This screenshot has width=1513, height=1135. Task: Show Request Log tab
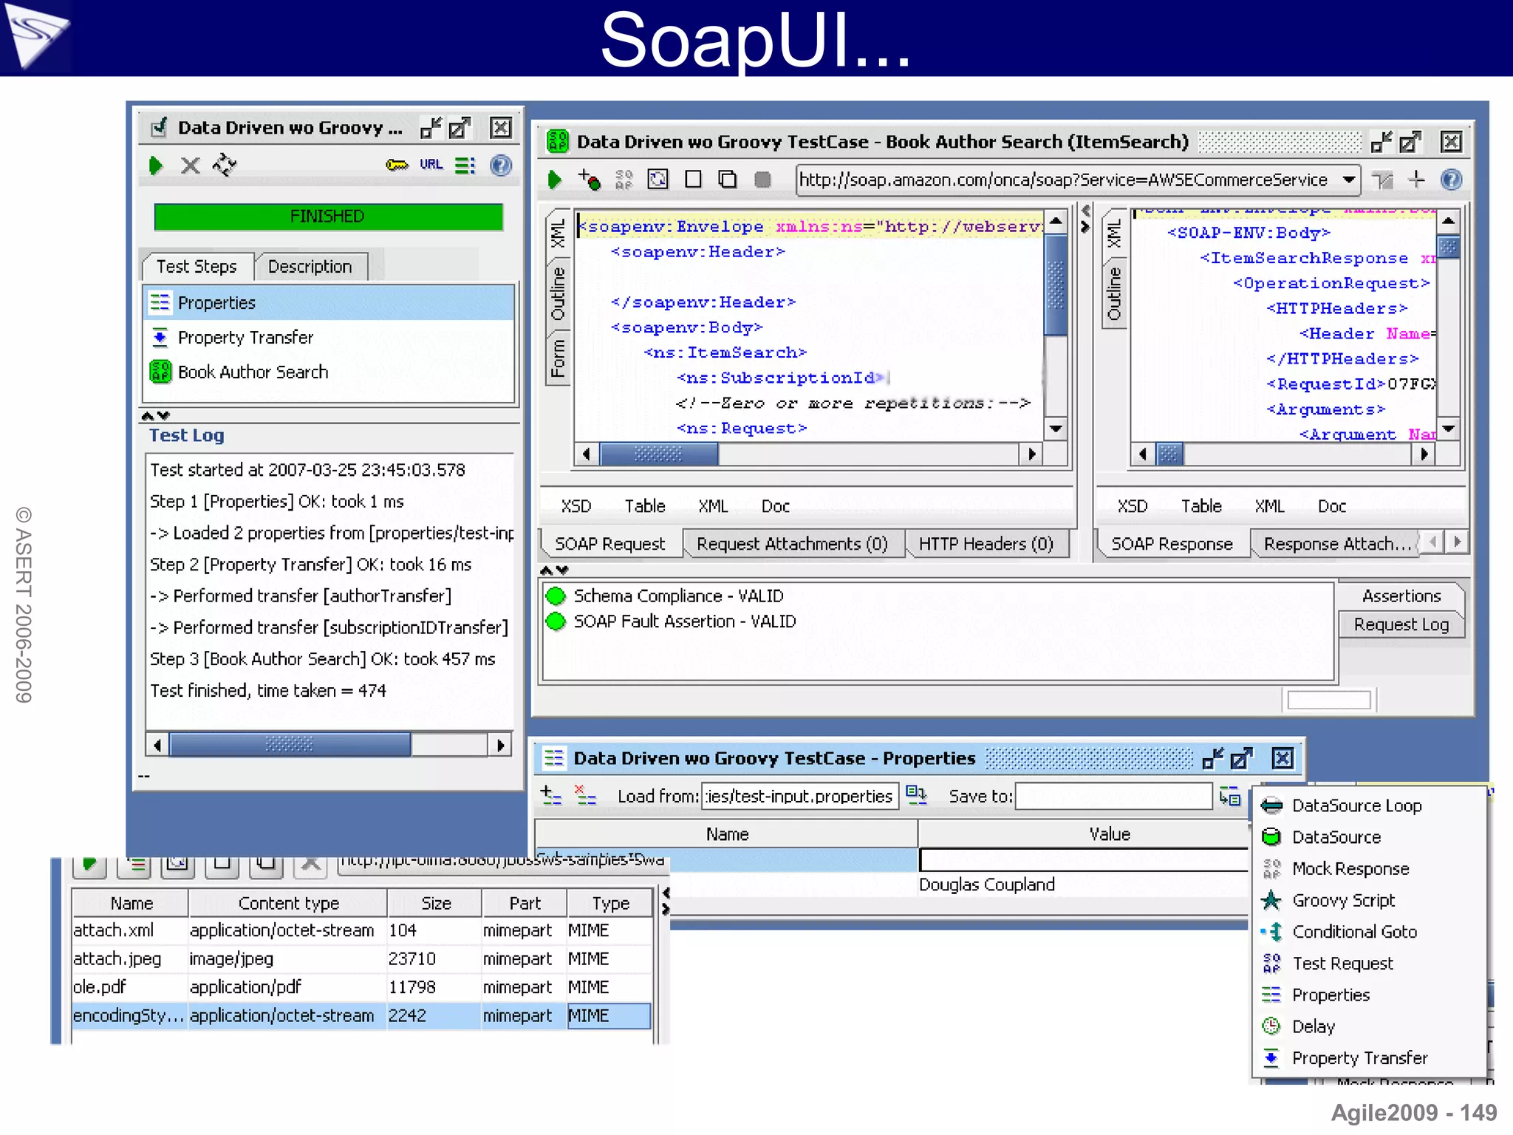(1401, 624)
